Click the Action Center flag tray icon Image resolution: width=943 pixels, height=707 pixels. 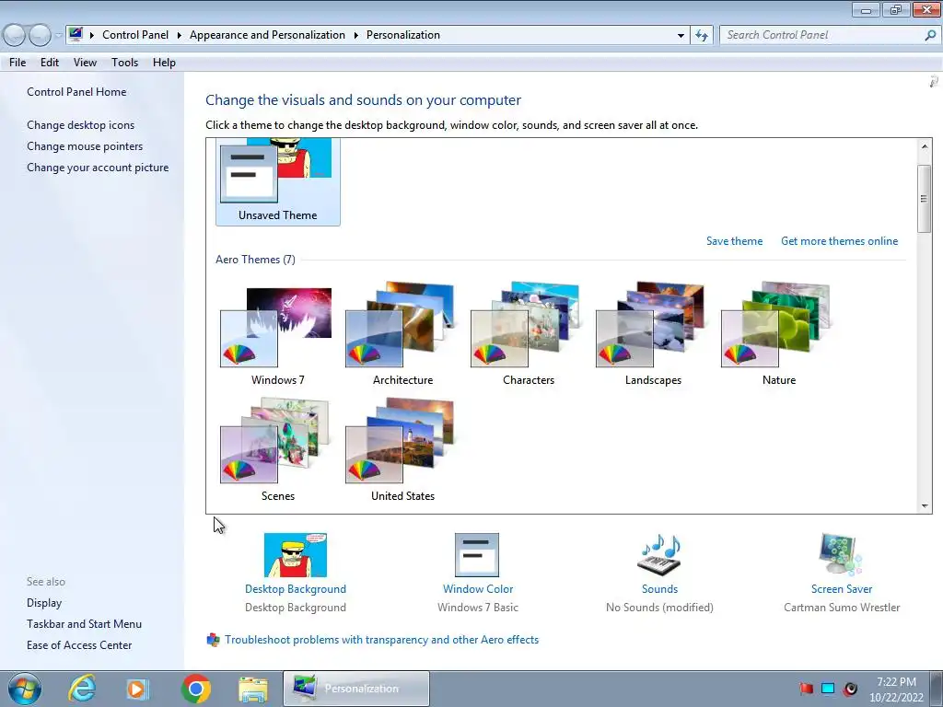[806, 689]
